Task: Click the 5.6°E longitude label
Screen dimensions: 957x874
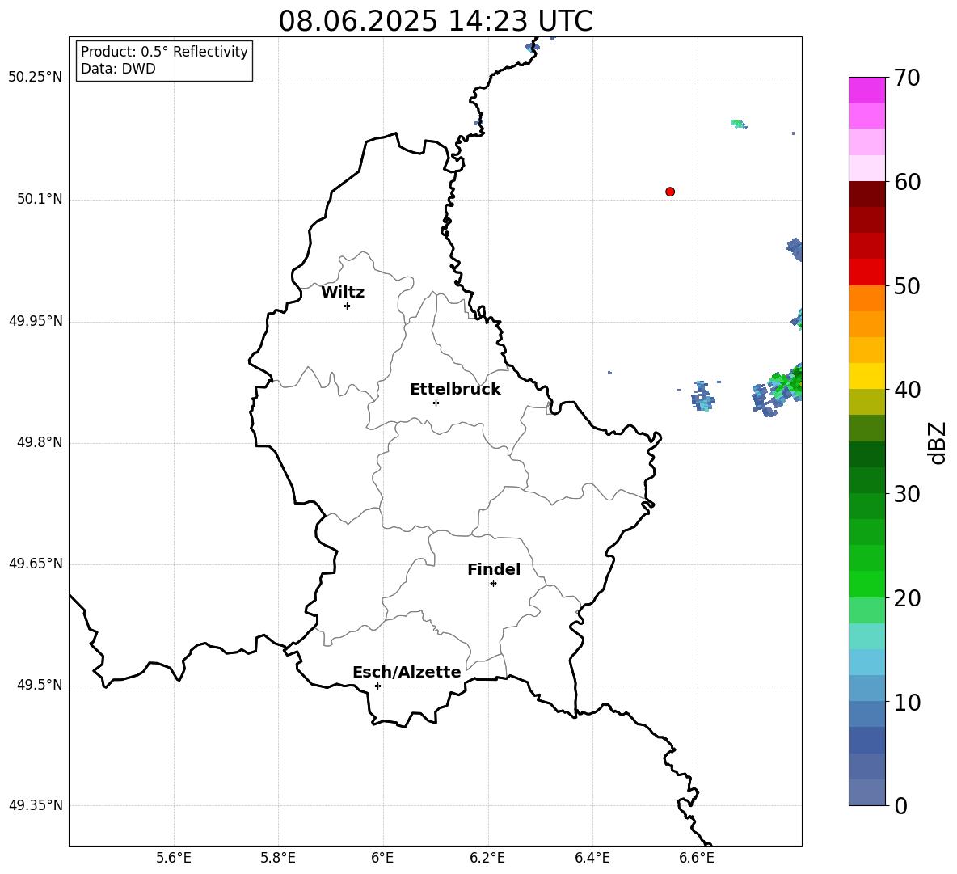Action: [174, 858]
